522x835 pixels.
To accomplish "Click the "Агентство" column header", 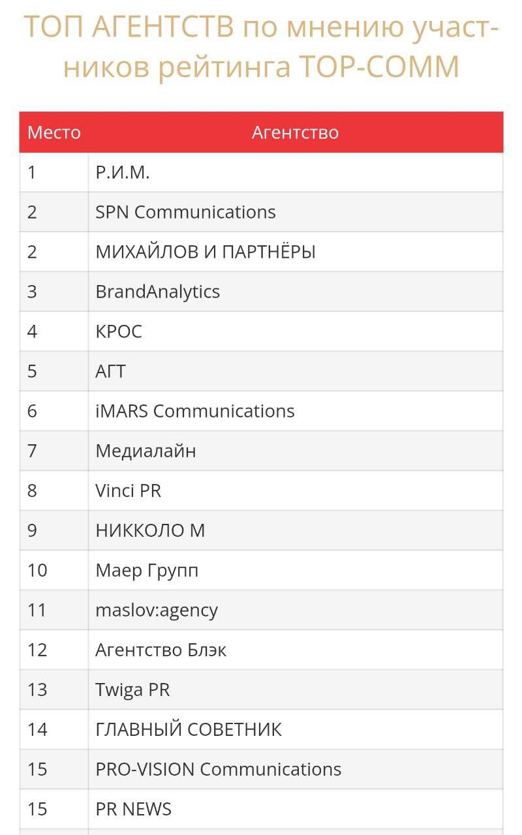I will (295, 132).
